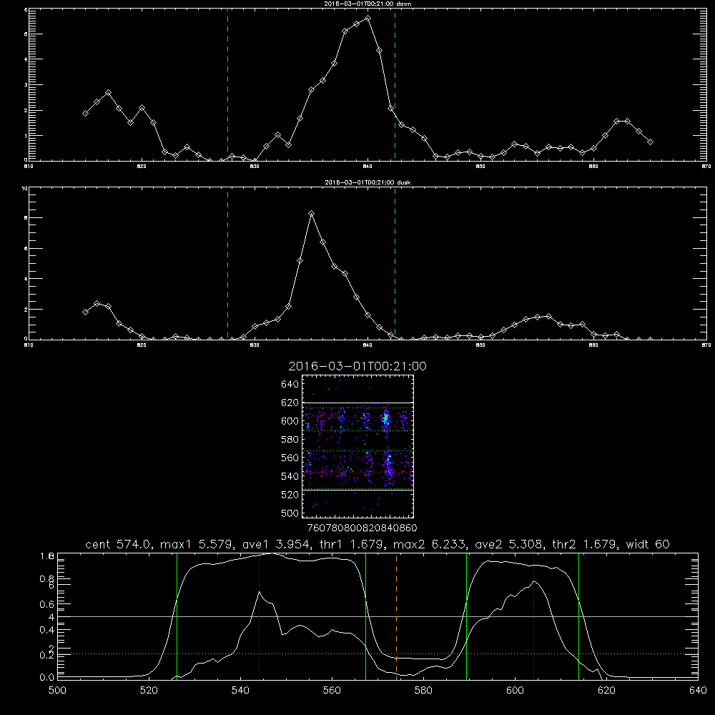Click the first diamond marker of dusk plot
The image size is (715, 715).
[x=85, y=312]
